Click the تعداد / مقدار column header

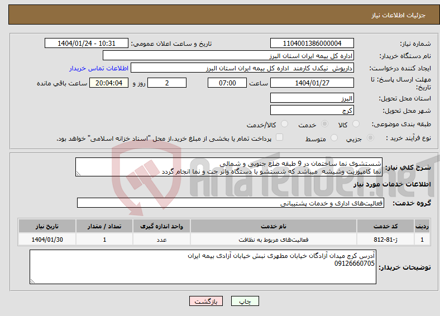(x=104, y=226)
